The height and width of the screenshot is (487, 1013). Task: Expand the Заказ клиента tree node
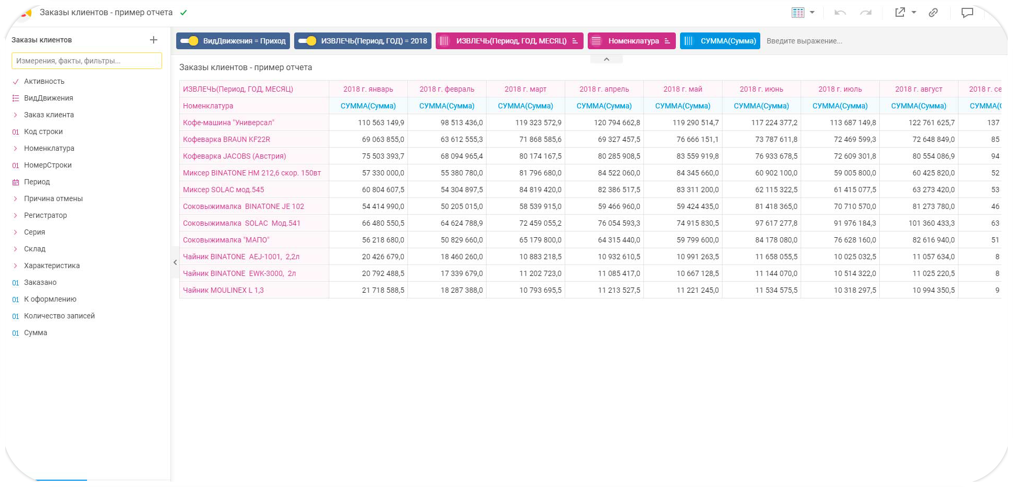click(x=15, y=115)
